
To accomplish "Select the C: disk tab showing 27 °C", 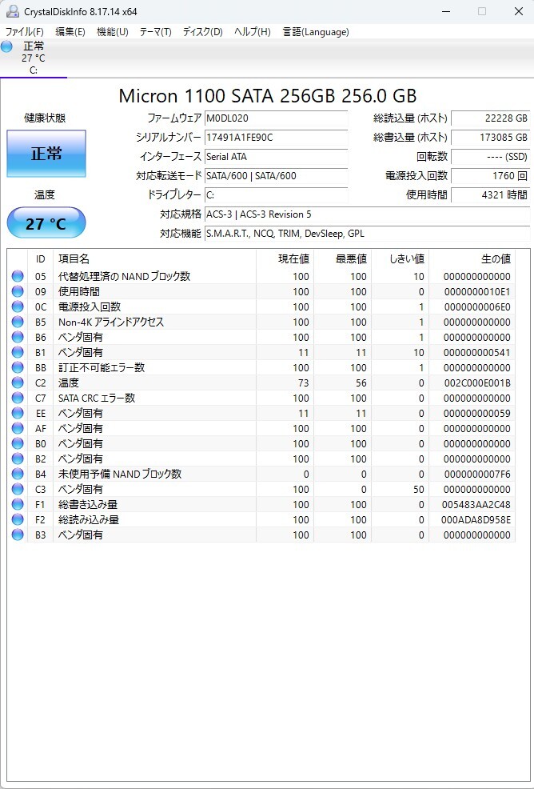I will 34,58.
